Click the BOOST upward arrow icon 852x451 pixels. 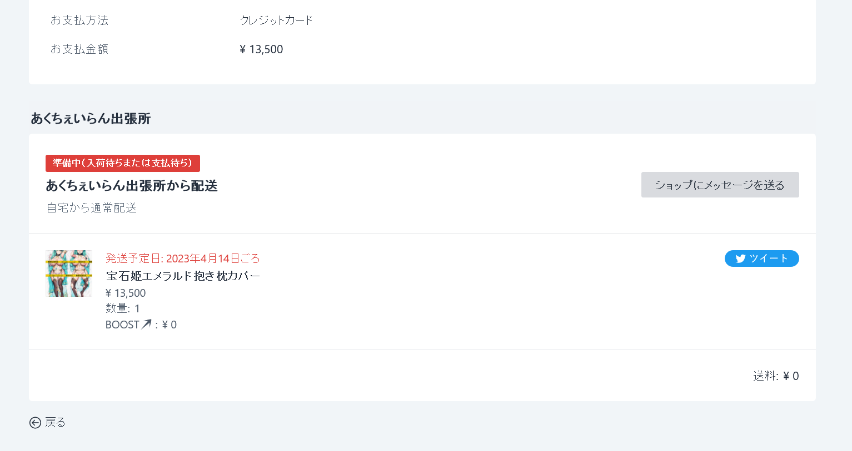(x=146, y=324)
